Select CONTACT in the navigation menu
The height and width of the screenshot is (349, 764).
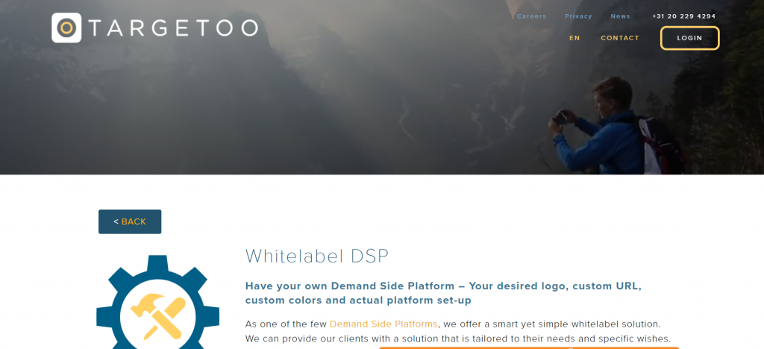620,38
